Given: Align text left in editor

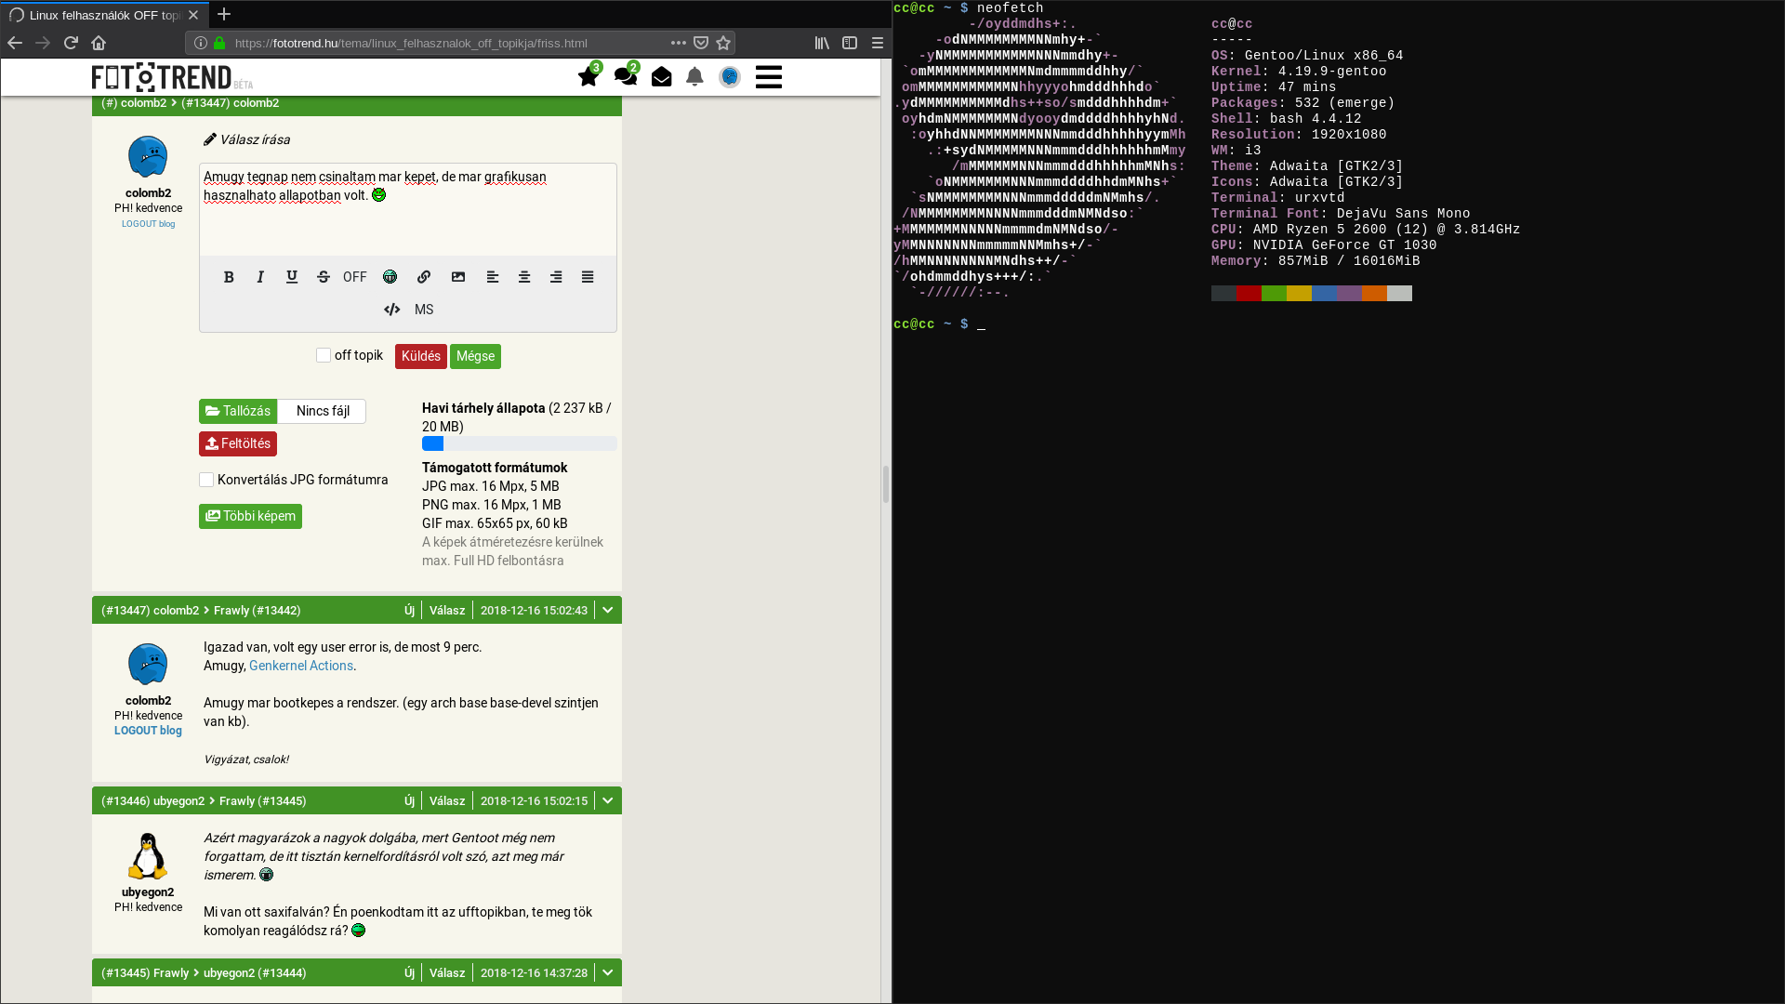Looking at the screenshot, I should click(493, 277).
